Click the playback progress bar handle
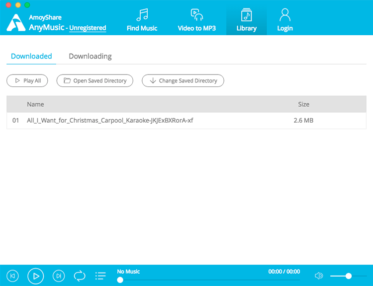Screen dimensions: 373x286 point(120,280)
